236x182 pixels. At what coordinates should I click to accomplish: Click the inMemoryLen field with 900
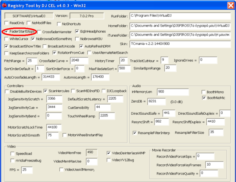pos(173,92)
